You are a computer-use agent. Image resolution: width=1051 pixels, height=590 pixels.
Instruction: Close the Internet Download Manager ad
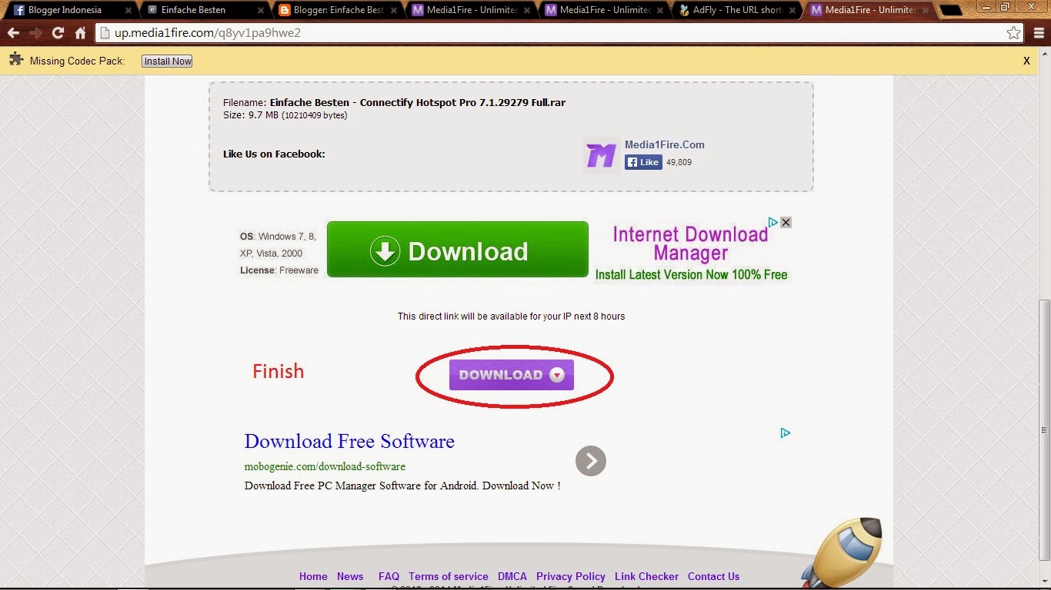coord(786,222)
